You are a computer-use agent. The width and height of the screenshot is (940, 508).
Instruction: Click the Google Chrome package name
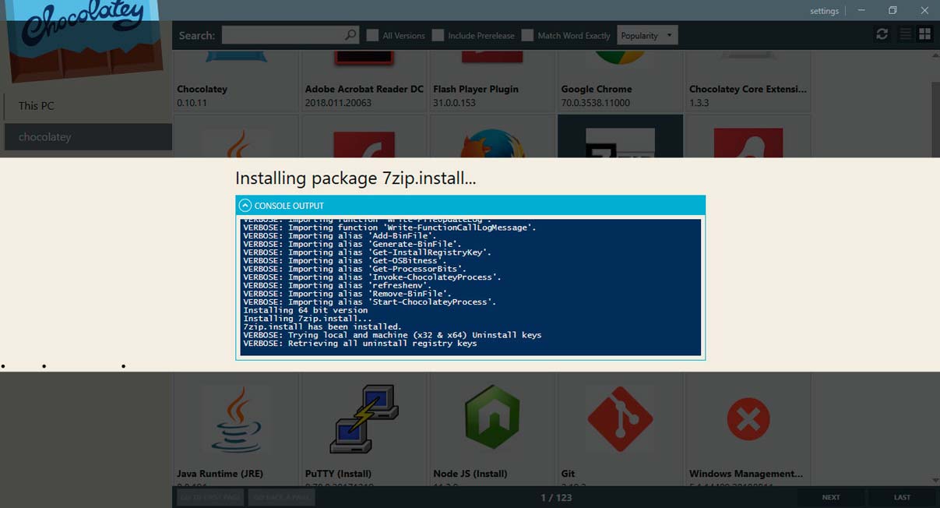tap(597, 89)
